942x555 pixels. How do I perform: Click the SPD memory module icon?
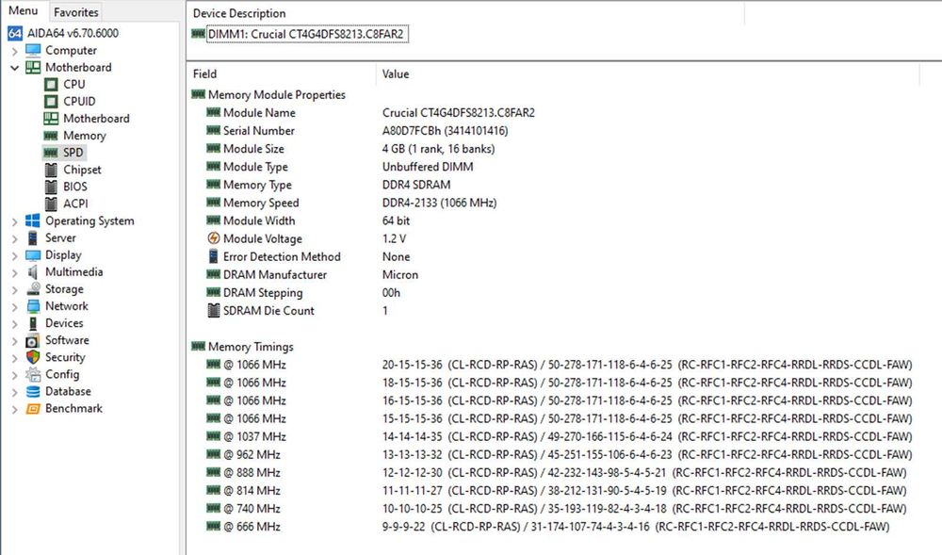pos(51,153)
